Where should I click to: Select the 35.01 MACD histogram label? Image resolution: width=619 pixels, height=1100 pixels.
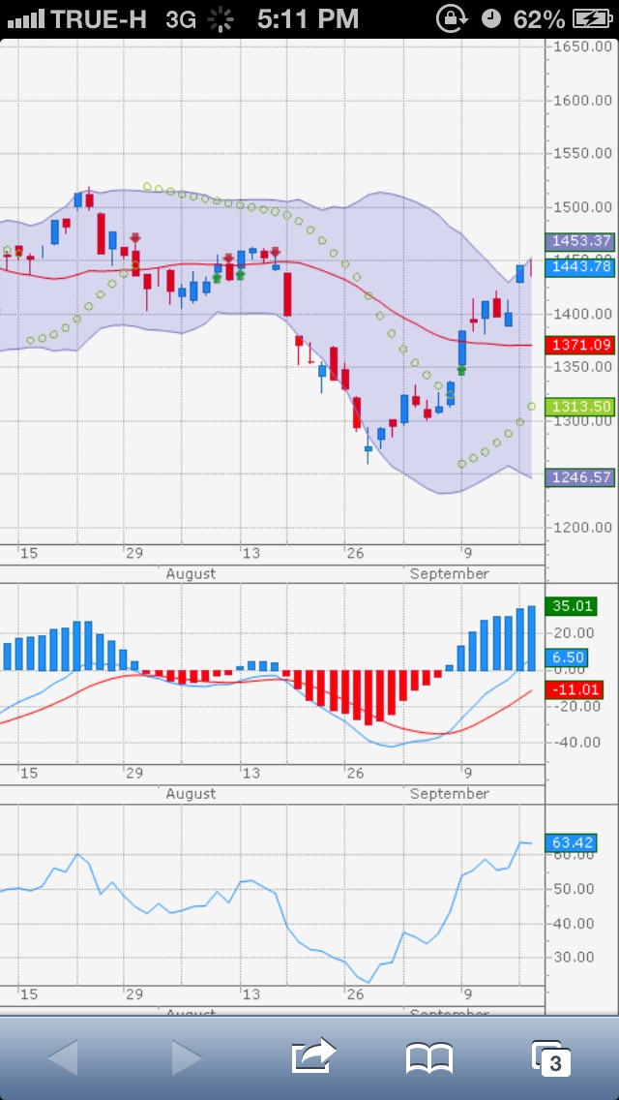(x=572, y=605)
